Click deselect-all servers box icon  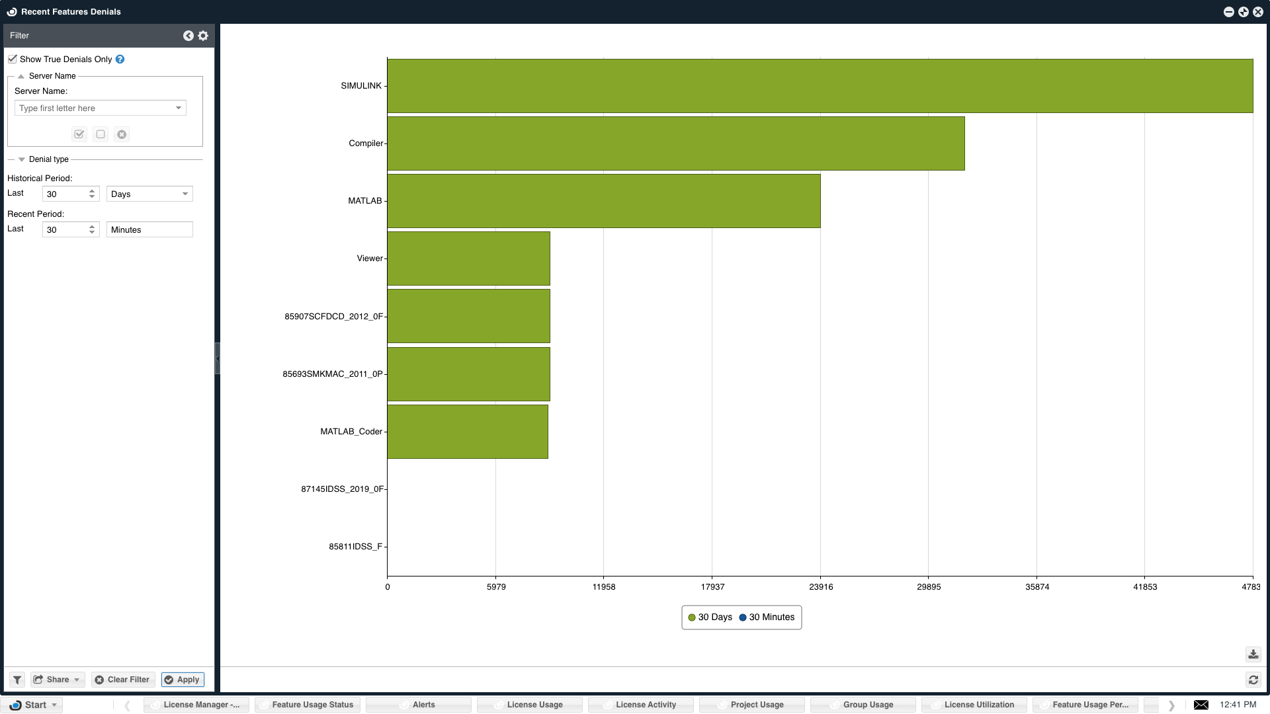(x=101, y=134)
